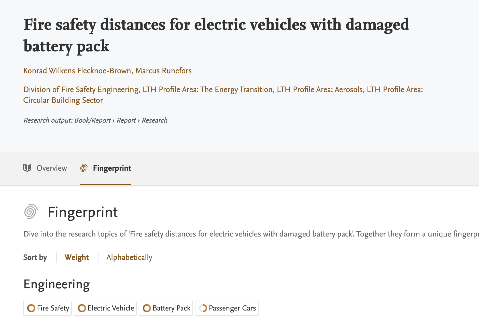
Task: Open LTH Profile Area: Aerosols link
Action: (x=320, y=90)
